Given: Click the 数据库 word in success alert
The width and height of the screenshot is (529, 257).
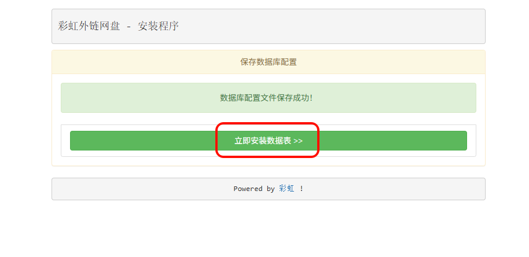Looking at the screenshot, I should tap(232, 98).
